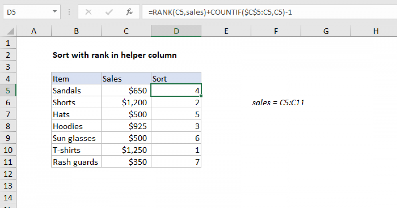Click the Sort header cell
This screenshot has width=397, height=208.
coord(176,79)
